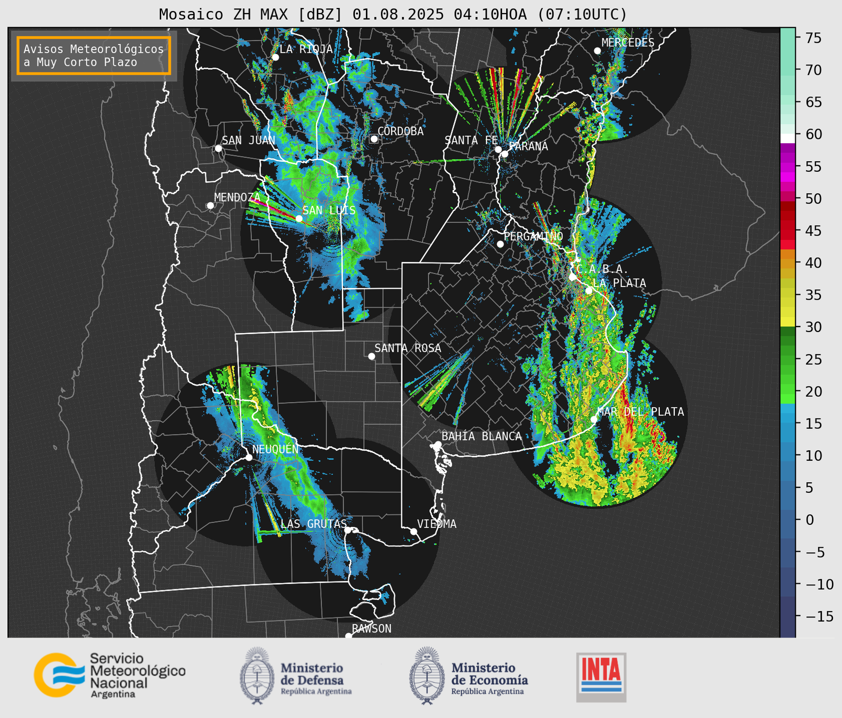Select the SAN LUIS city marker
Screen dimensions: 842x718
(x=299, y=218)
